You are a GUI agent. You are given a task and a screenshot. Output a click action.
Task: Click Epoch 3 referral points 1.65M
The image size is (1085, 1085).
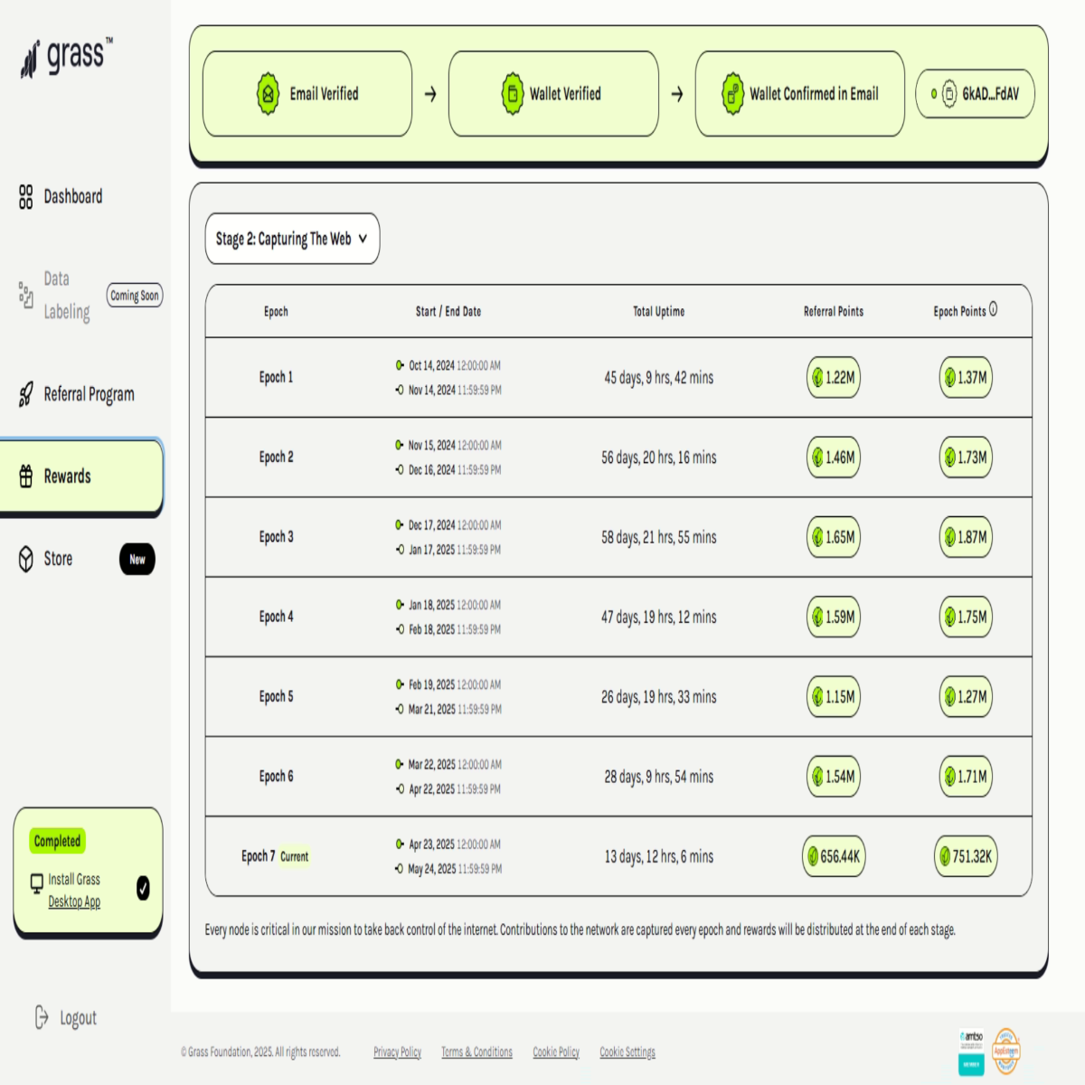click(834, 537)
